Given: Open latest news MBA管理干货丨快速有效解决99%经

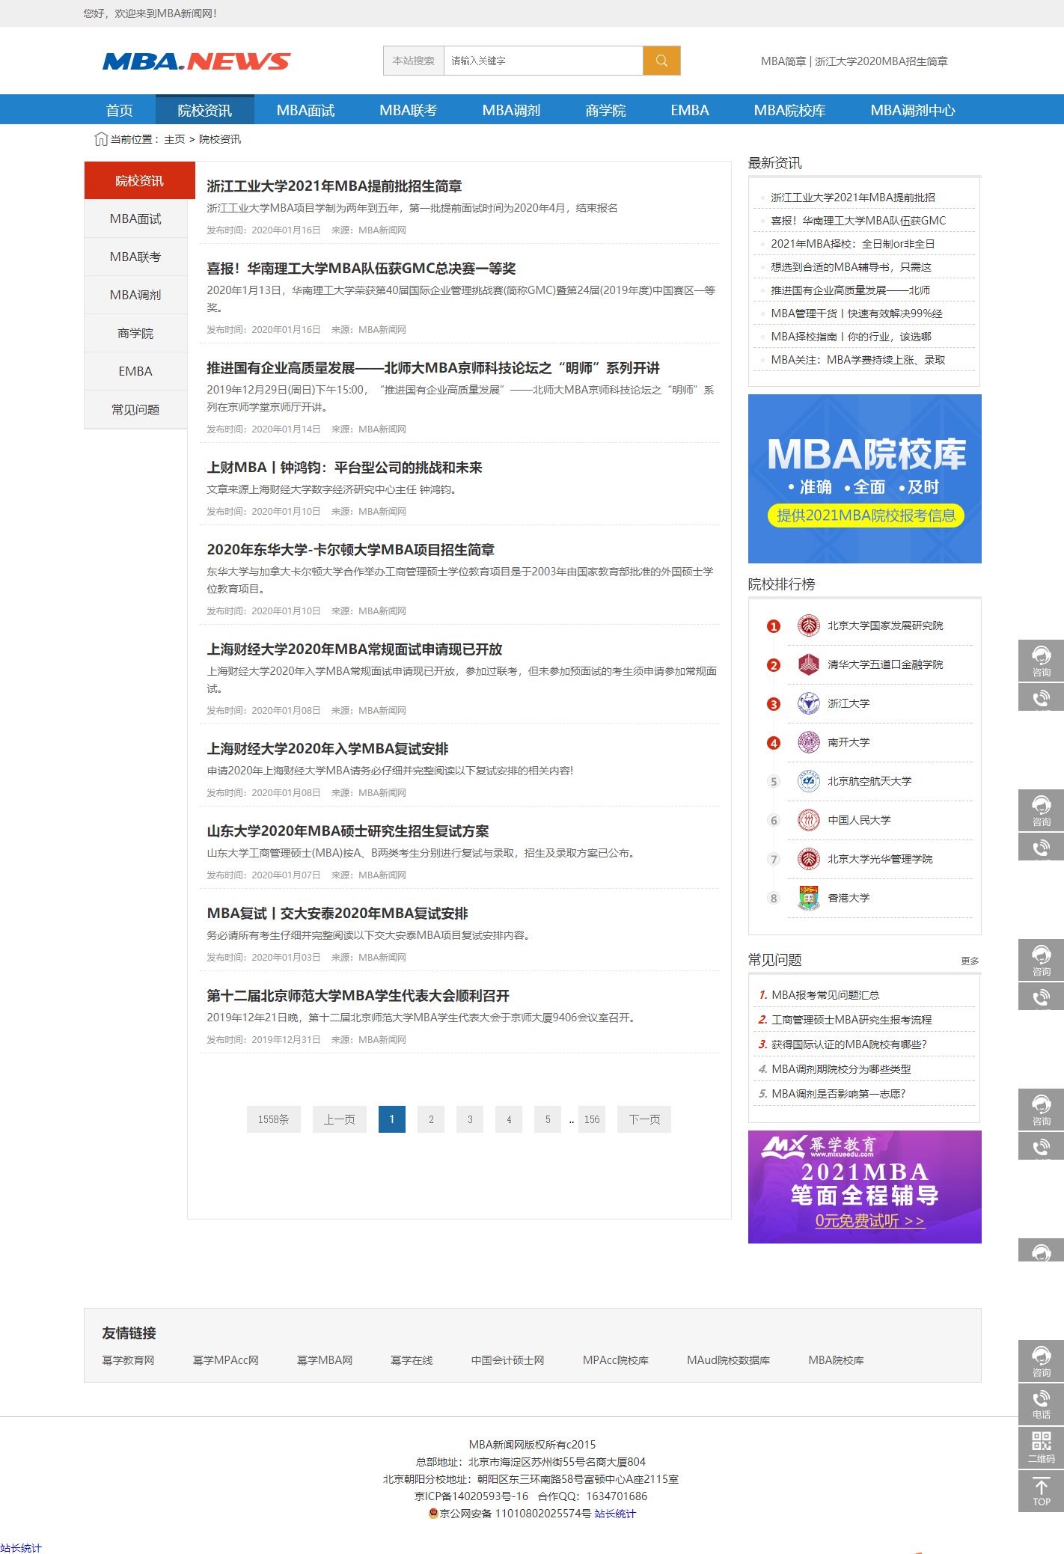Looking at the screenshot, I should (x=857, y=313).
